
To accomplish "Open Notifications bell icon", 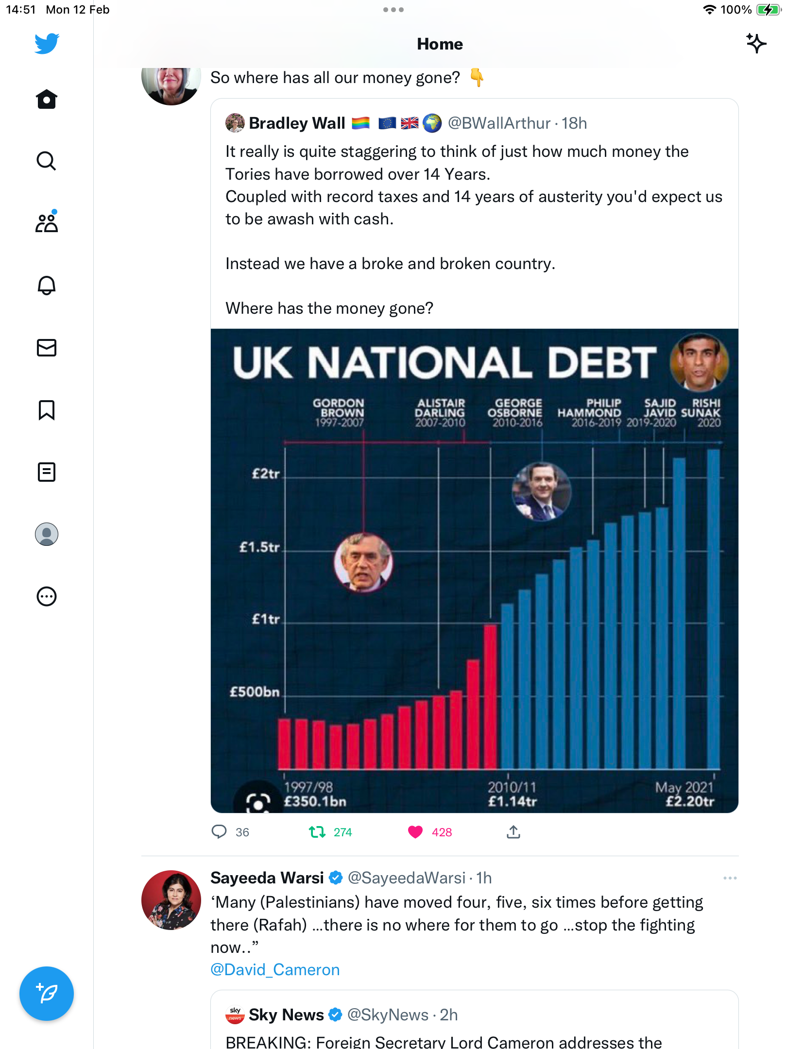I will tap(47, 285).
